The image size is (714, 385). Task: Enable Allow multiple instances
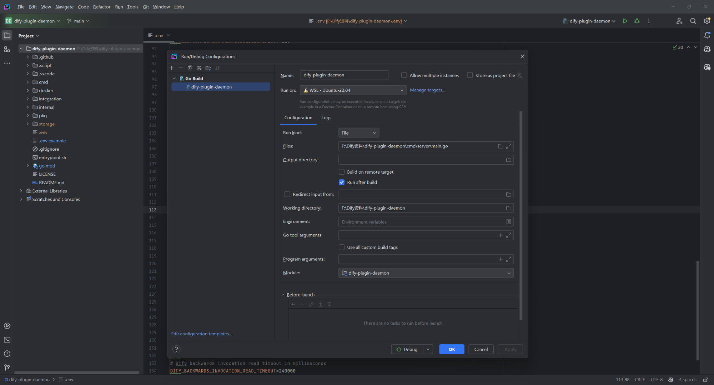coord(404,75)
